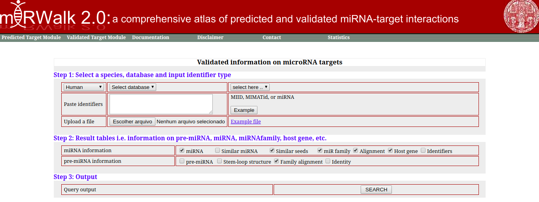
Task: Toggle the Similar seeds checkbox
Action: coord(272,151)
